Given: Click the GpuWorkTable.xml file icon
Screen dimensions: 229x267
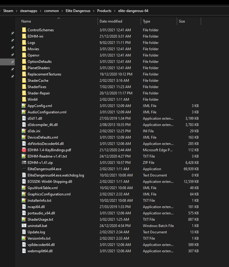Looking at the screenshot, I should tap(24, 188).
